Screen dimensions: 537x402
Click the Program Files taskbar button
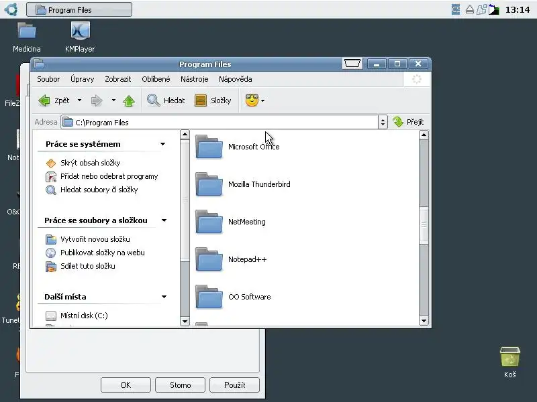[x=79, y=9]
